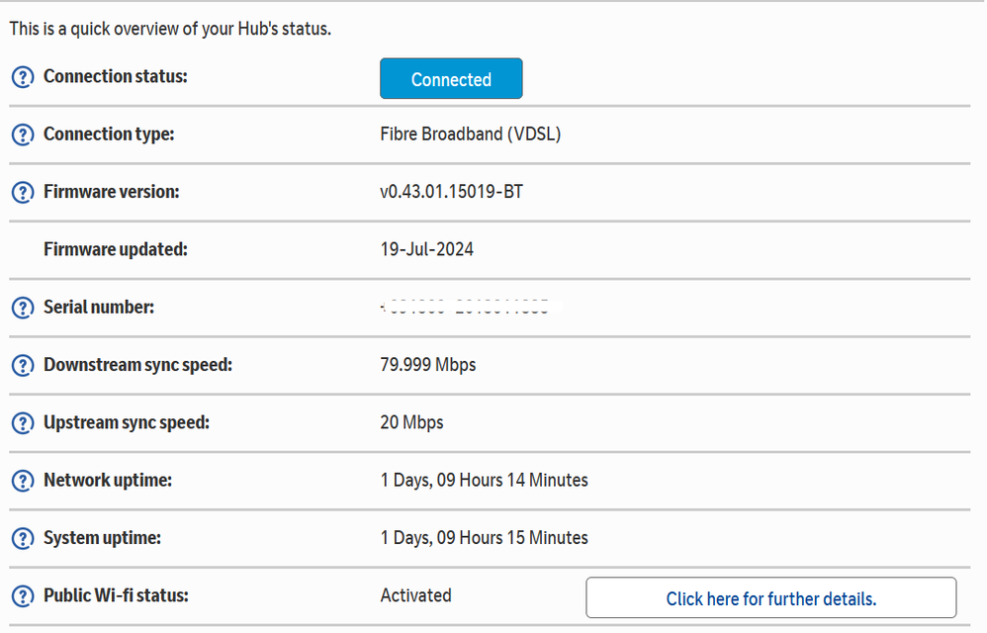
Task: Click here for further details button
Action: 770,598
